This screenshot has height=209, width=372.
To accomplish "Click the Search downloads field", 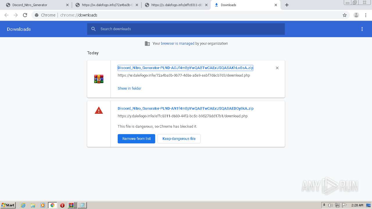I will point(186,29).
